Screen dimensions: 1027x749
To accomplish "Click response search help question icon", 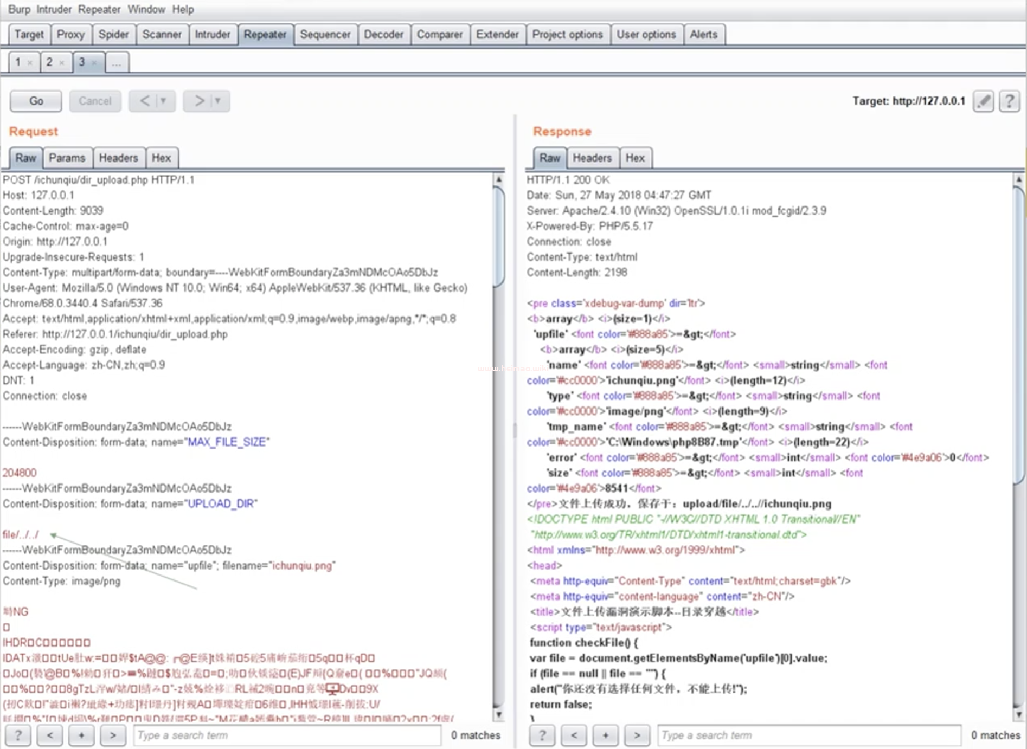I will pyautogui.click(x=542, y=735).
